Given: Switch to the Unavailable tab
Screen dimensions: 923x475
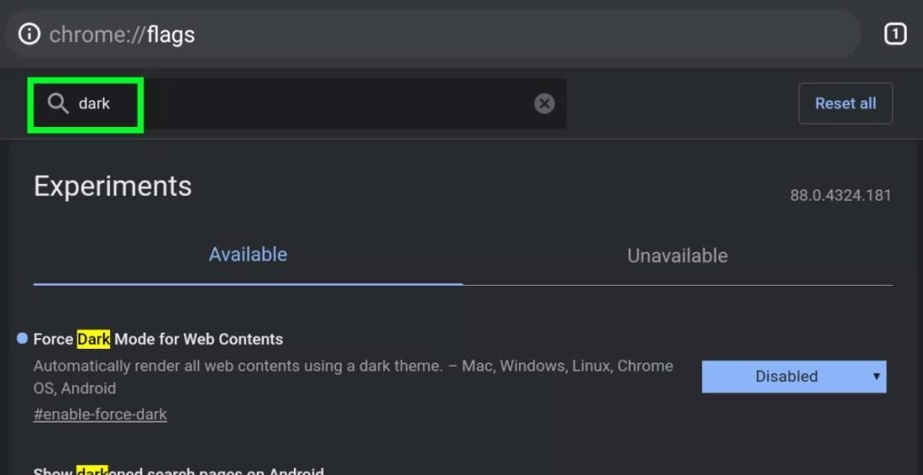Looking at the screenshot, I should tap(677, 255).
